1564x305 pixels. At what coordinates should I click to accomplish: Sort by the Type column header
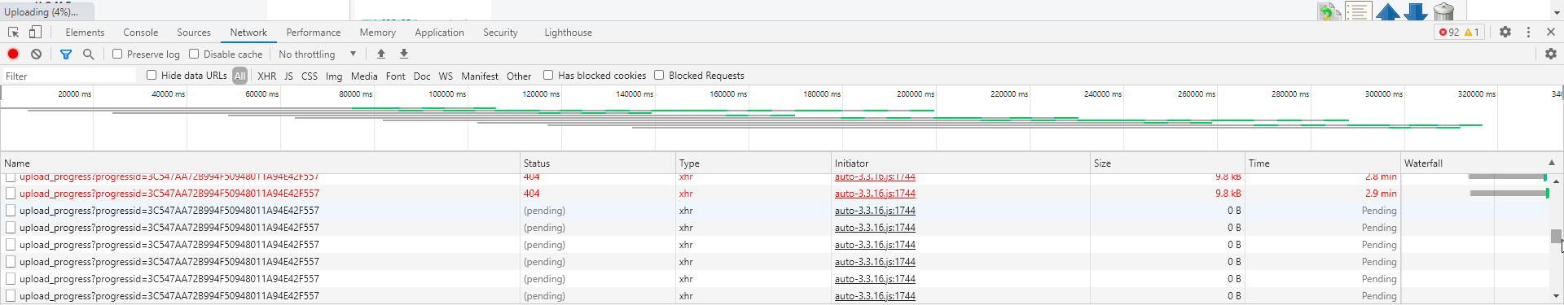(753, 163)
